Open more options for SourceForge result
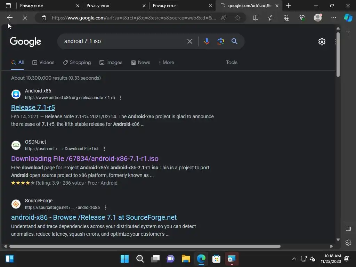The width and height of the screenshot is (356, 267). click(x=106, y=208)
